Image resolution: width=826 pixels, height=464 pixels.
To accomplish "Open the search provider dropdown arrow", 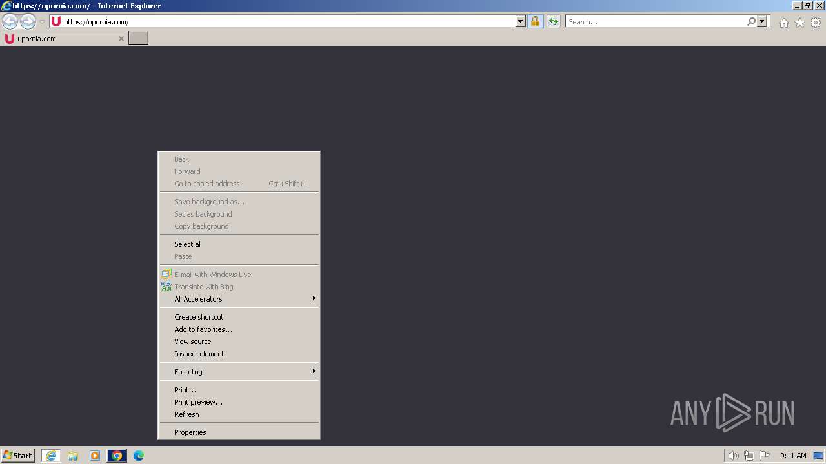I will [x=762, y=21].
